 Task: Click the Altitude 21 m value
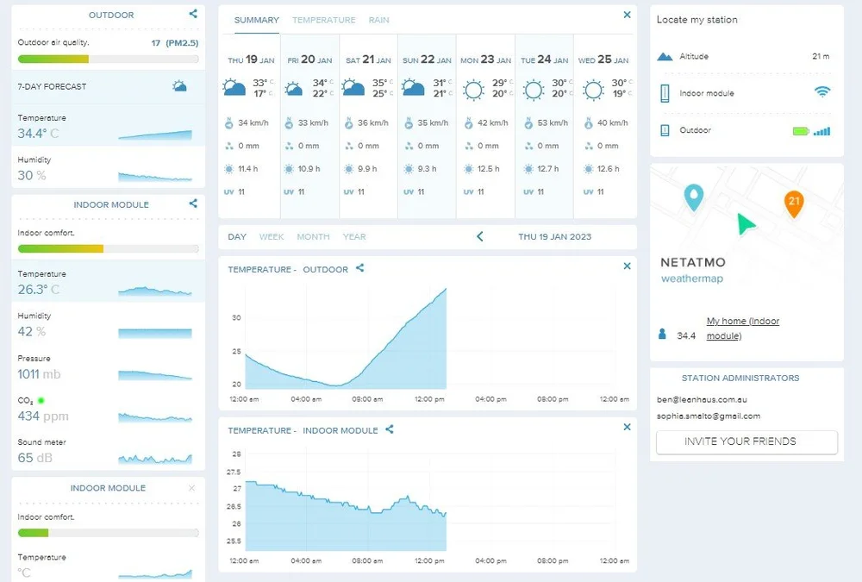tap(821, 56)
